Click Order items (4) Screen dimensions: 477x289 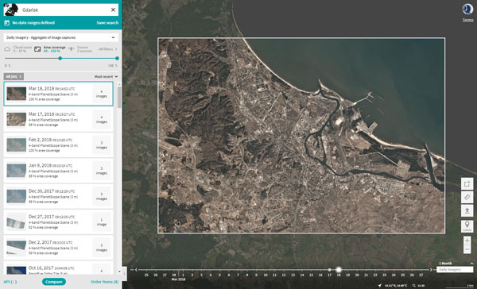(x=104, y=282)
